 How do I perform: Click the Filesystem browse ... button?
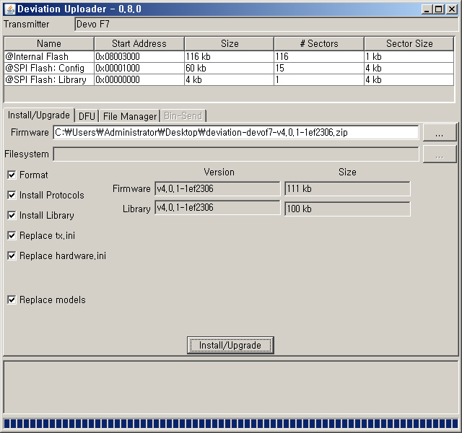(x=440, y=154)
